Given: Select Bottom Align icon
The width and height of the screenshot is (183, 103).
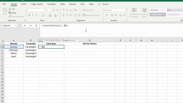Looking at the screenshot, I should (x=71, y=10).
